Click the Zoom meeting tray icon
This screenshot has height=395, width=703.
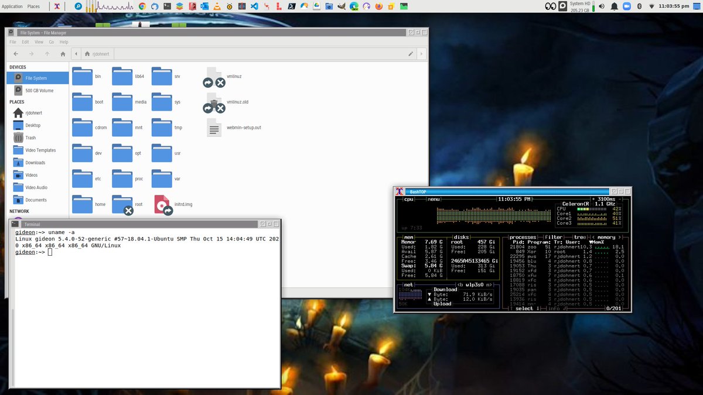click(626, 6)
